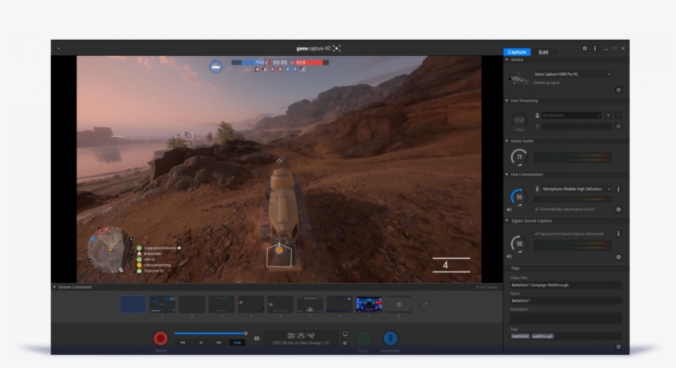Collapse the Game Audio section
The image size is (676, 368).
coord(507,141)
